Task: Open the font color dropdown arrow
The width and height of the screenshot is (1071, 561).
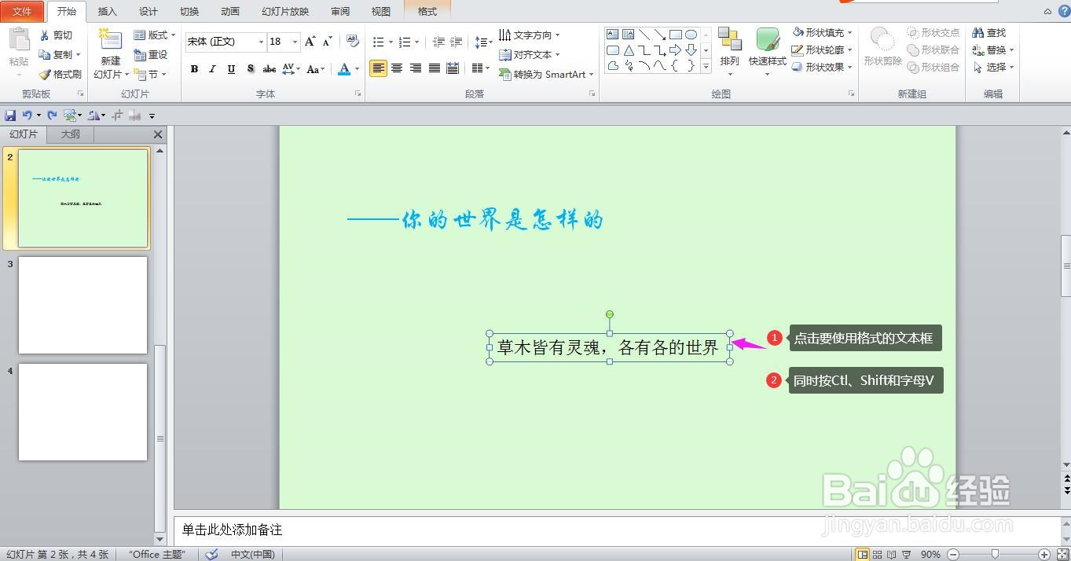Action: pos(354,69)
